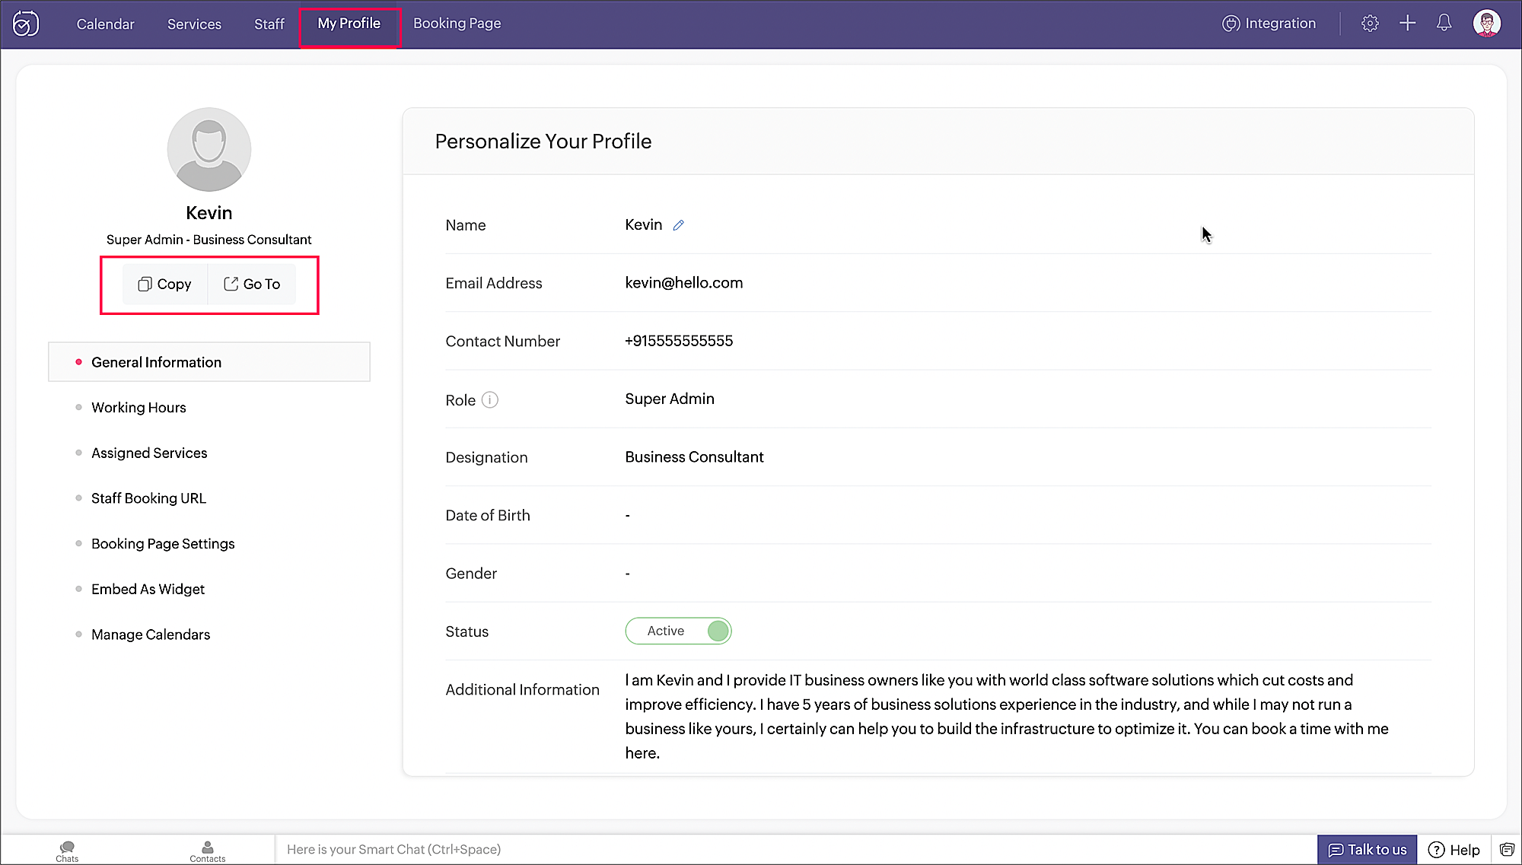Copy the booking URL
The image size is (1522, 865).
point(164,284)
